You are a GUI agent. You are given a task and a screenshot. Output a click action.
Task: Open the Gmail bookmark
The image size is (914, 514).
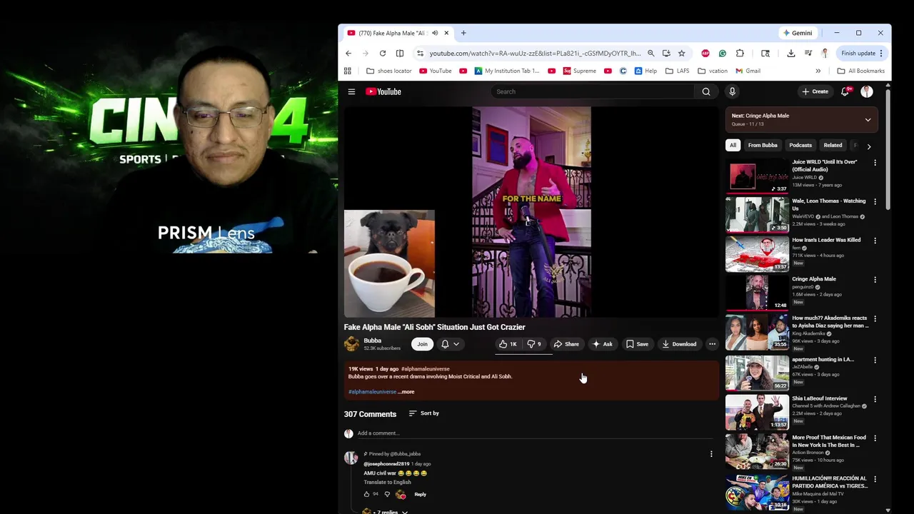tap(748, 71)
